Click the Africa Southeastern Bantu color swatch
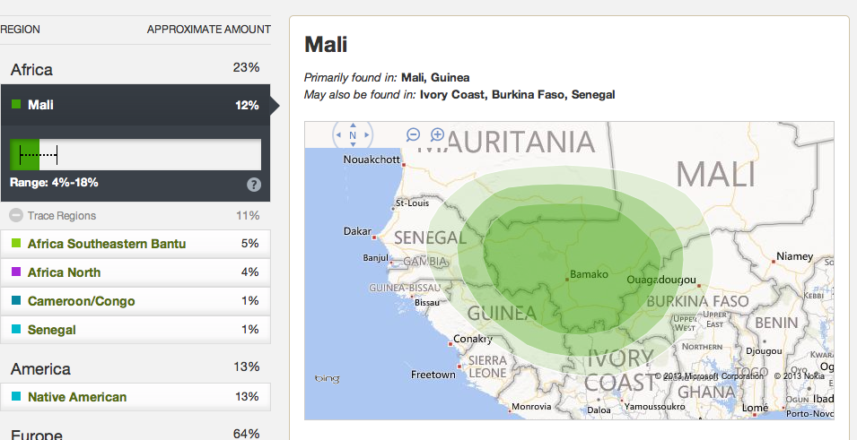The height and width of the screenshot is (440, 857). click(16, 244)
